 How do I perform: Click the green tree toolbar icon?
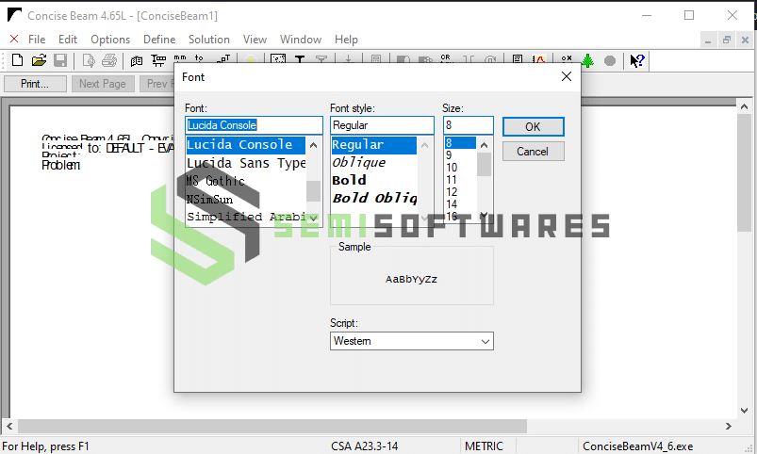click(587, 61)
